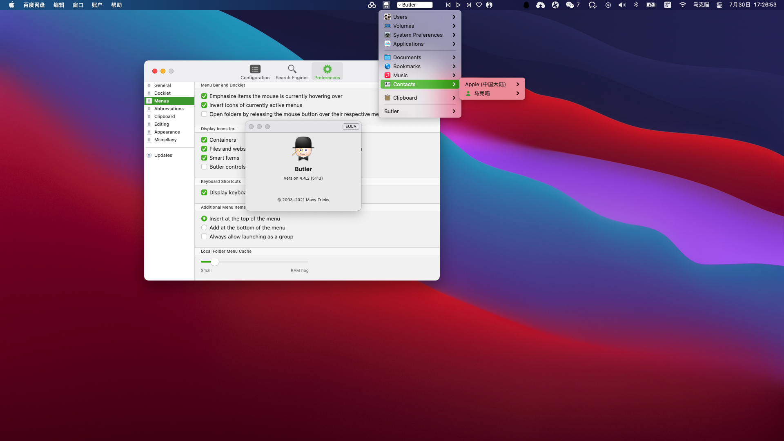Select General in preferences sidebar
784x441 pixels.
point(169,85)
